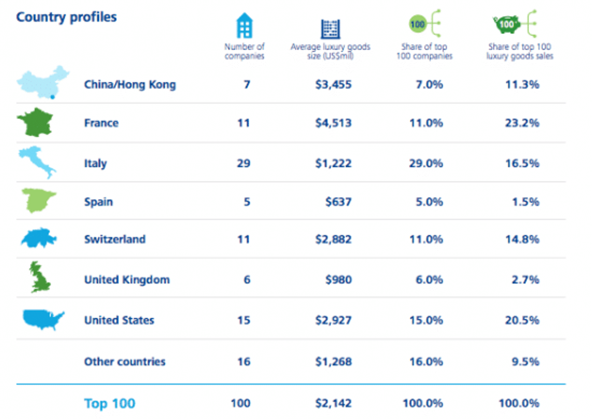Image resolution: width=592 pixels, height=419 pixels.
Task: Select the United Kingdom row label
Action: pos(127,280)
